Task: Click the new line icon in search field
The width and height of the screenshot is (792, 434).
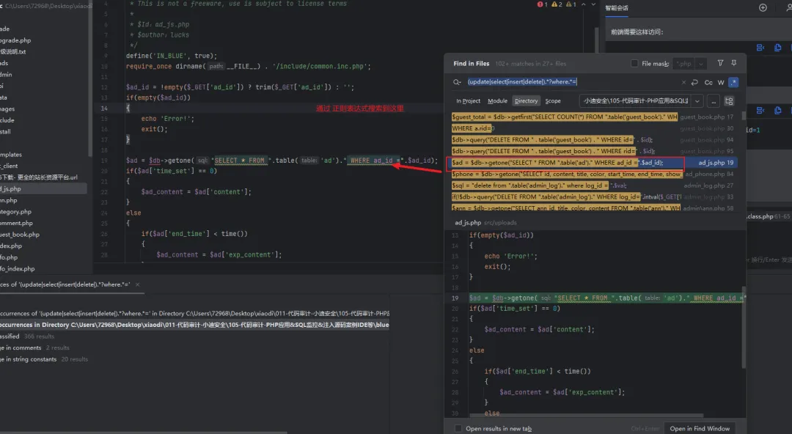Action: click(x=695, y=82)
